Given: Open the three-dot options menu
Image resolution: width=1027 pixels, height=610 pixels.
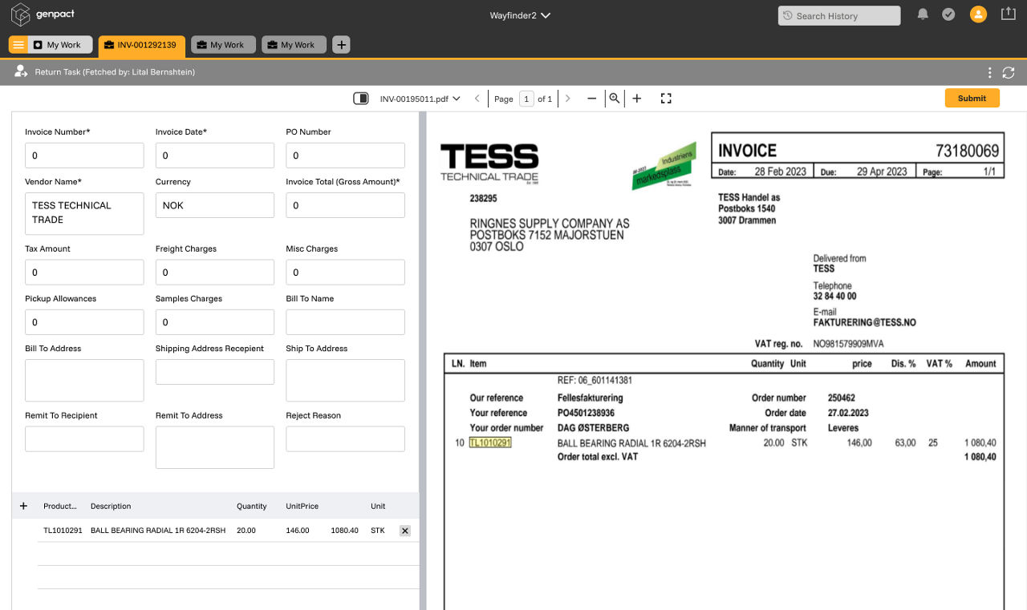Looking at the screenshot, I should [x=990, y=72].
